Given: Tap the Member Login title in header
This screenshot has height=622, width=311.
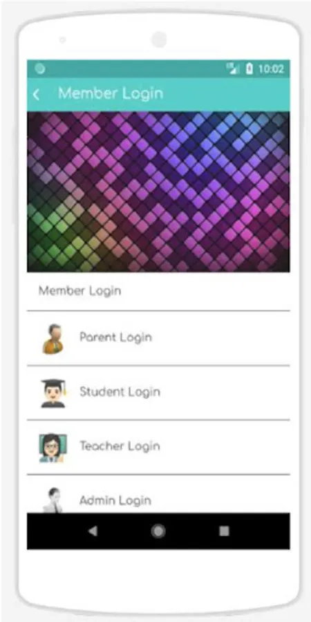Looking at the screenshot, I should pos(111,93).
